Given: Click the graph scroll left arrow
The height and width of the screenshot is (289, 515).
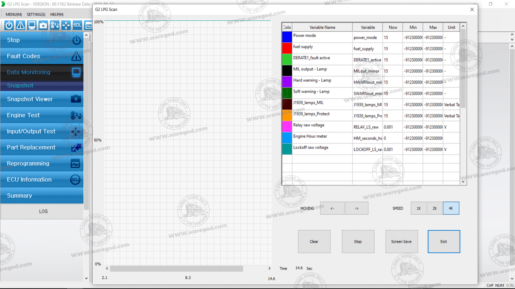Looking at the screenshot, I should (107, 268).
